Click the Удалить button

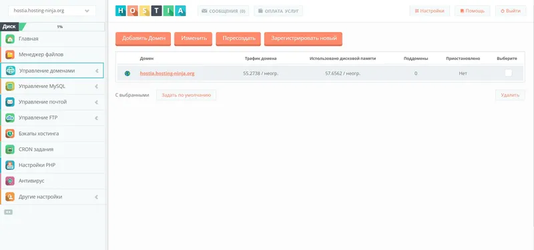click(510, 95)
